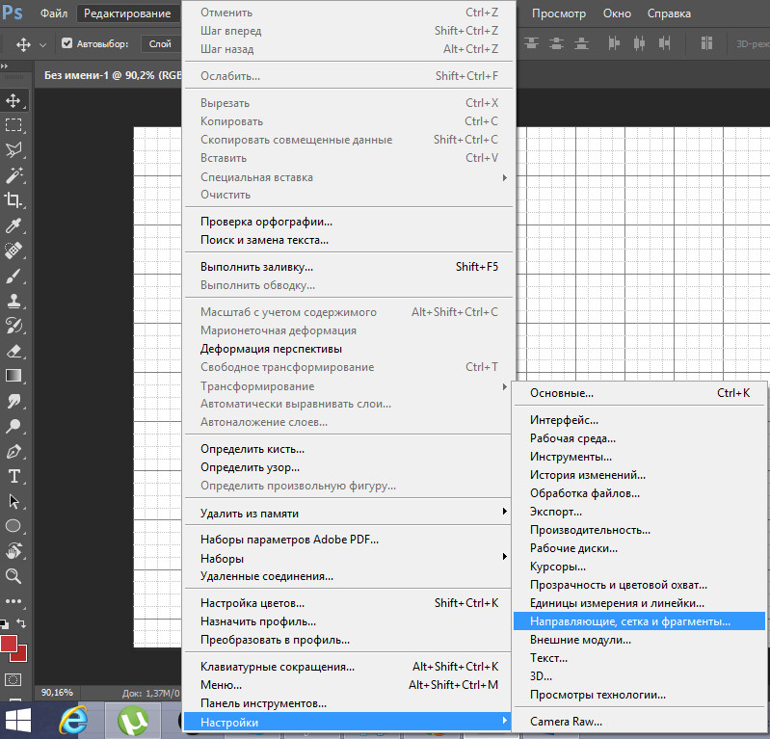Select the Rectangular Marquee tool
Viewport: 770px width, 739px height.
point(13,125)
